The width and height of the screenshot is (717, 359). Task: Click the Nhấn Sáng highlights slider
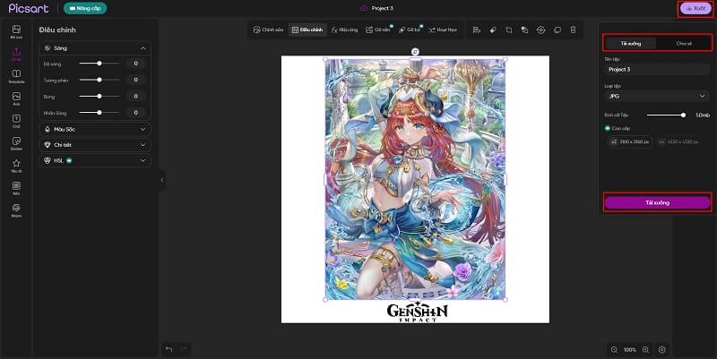coord(99,113)
